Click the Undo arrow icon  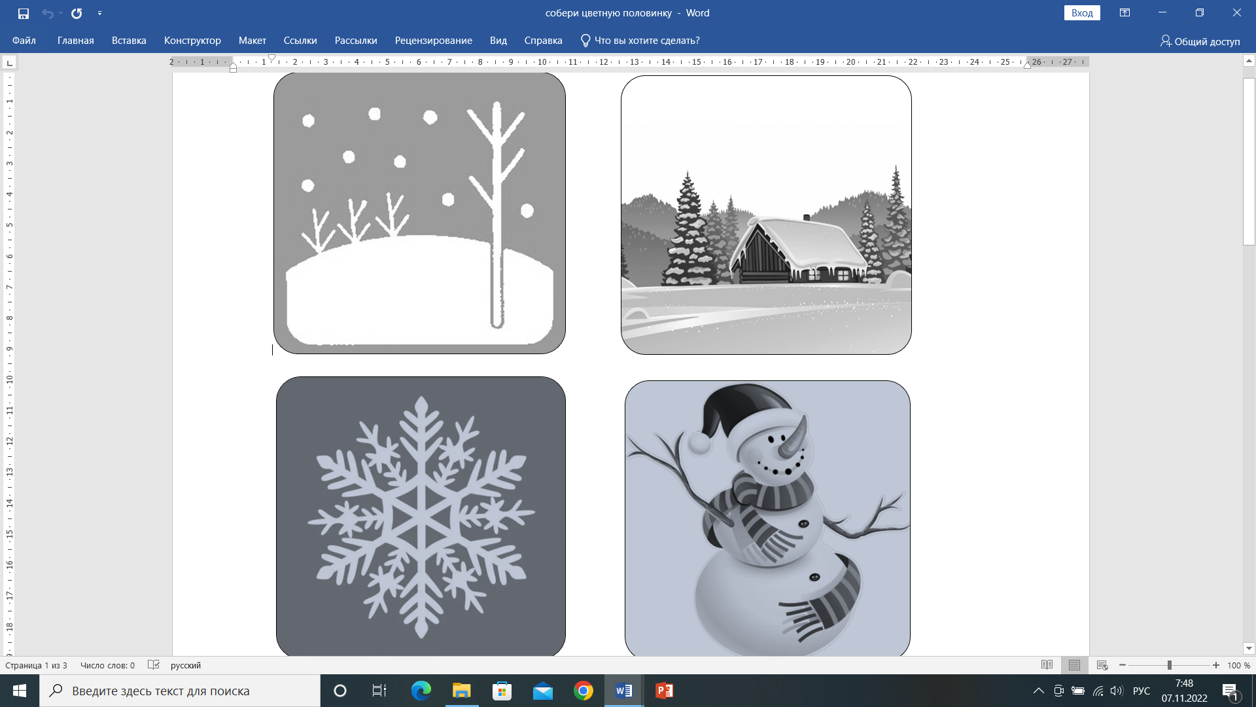47,13
